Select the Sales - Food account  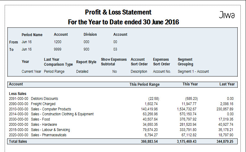121,119
